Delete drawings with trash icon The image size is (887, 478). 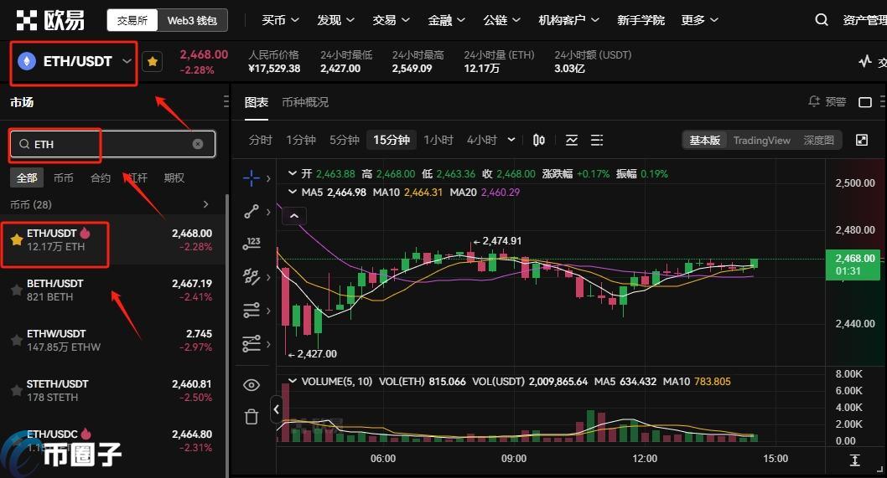pyautogui.click(x=252, y=417)
